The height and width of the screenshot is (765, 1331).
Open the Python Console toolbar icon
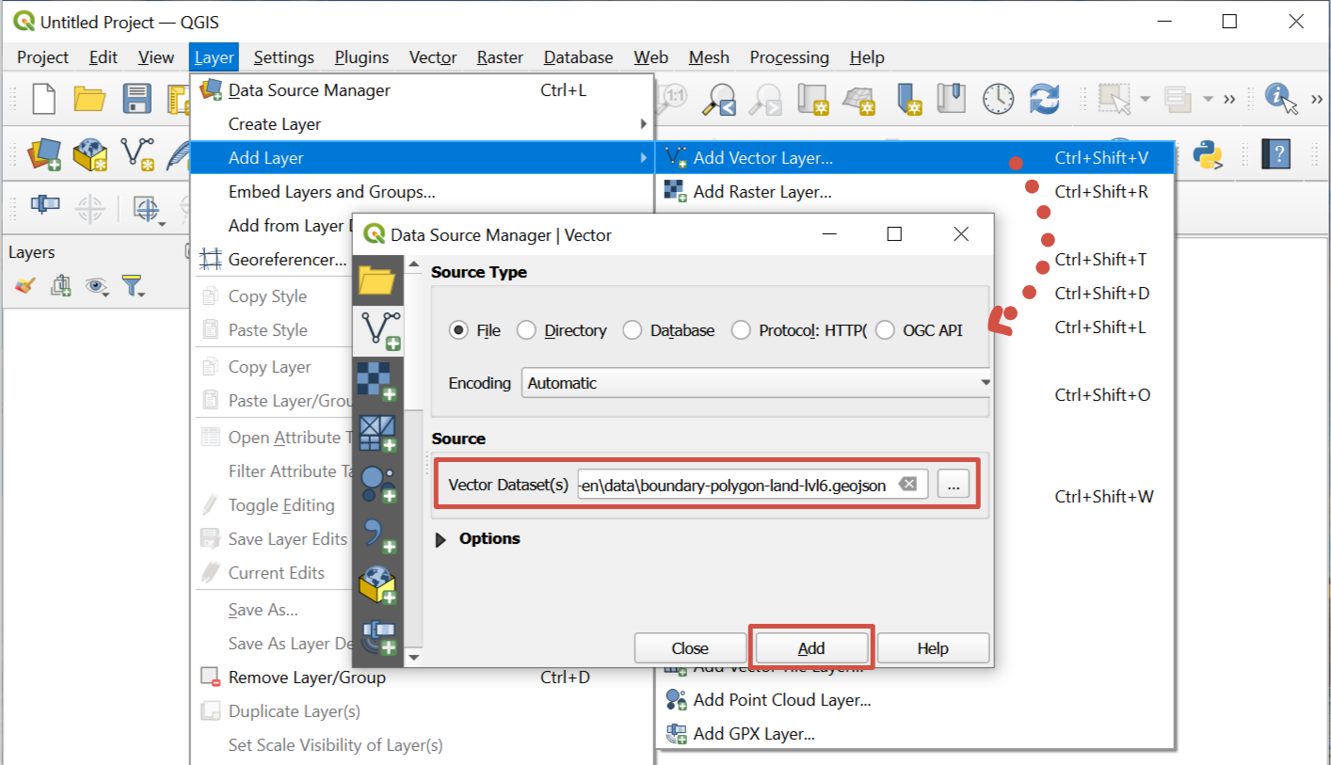point(1208,154)
